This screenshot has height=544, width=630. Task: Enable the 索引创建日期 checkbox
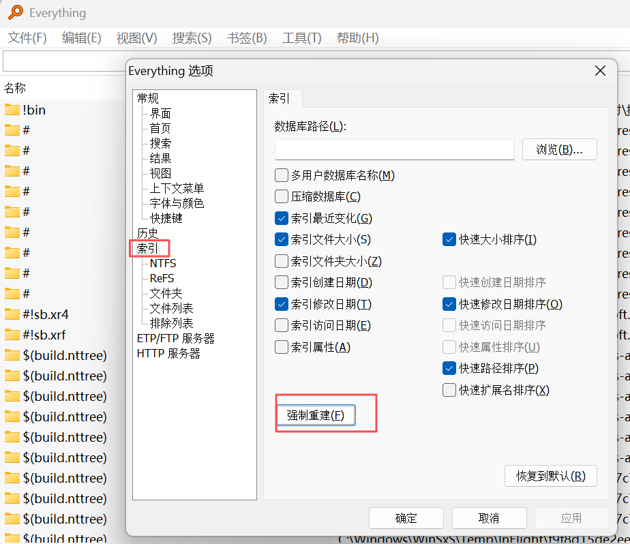(x=282, y=282)
